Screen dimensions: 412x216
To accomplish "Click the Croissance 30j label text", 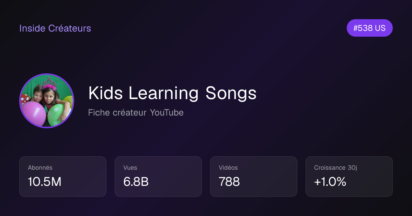I will (x=336, y=168).
